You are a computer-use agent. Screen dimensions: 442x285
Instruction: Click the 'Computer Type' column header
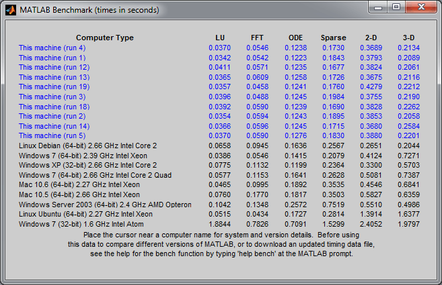(x=105, y=38)
